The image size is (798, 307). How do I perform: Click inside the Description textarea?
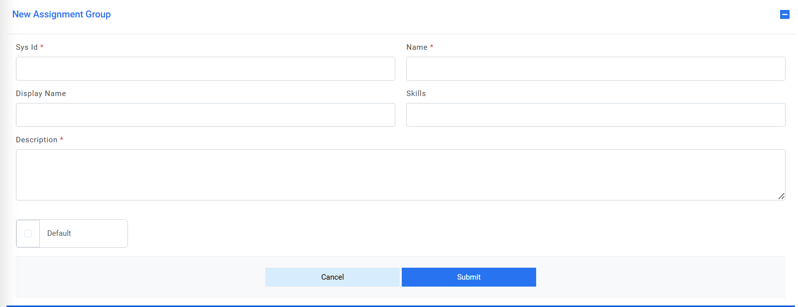(398, 174)
